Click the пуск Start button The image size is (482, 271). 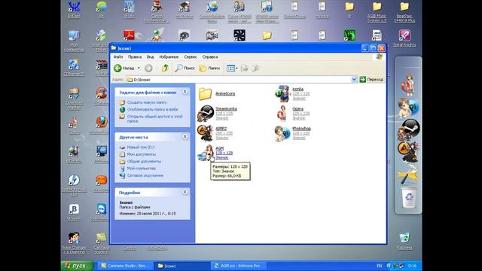coord(77,266)
